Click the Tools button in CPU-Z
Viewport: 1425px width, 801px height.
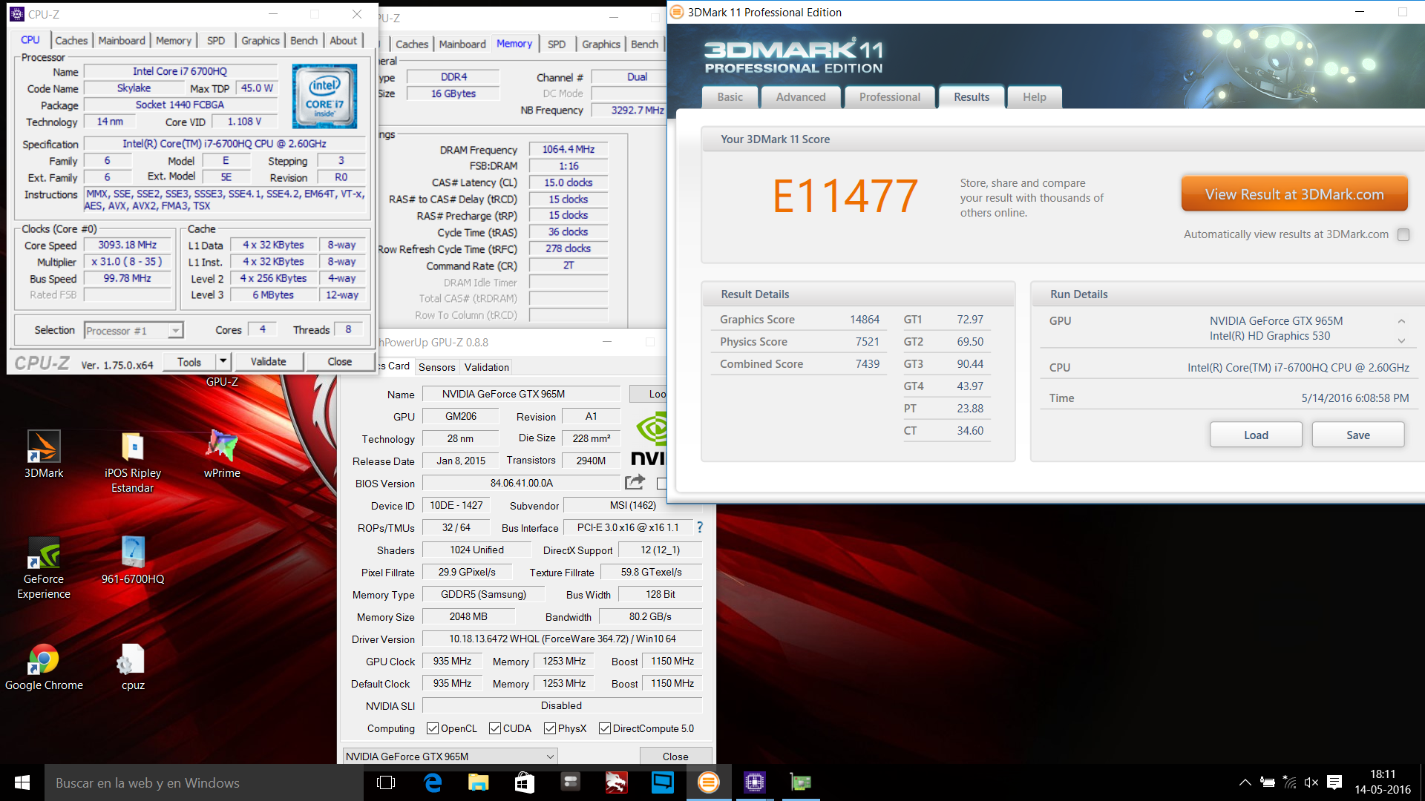tap(189, 361)
